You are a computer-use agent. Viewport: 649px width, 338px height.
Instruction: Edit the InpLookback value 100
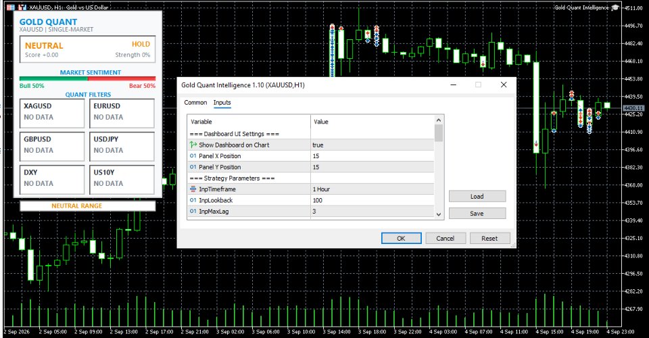pos(372,200)
